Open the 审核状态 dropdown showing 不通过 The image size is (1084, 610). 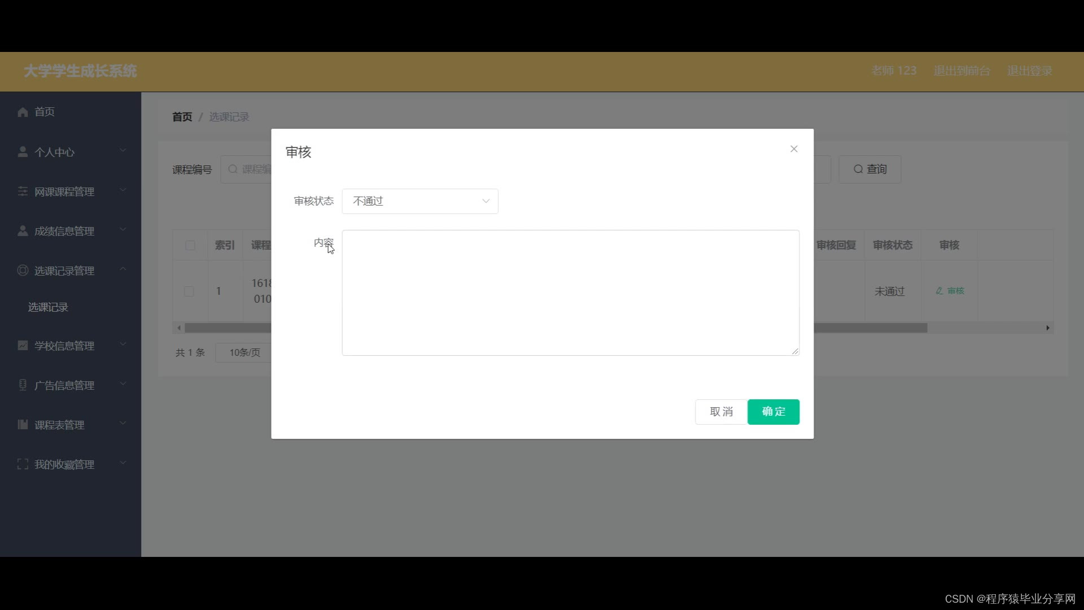pos(420,201)
